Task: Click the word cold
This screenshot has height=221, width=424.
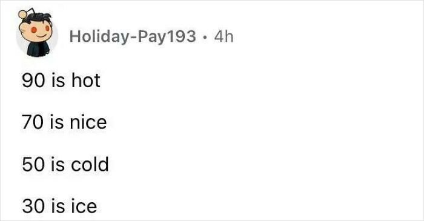Action: click(90, 164)
